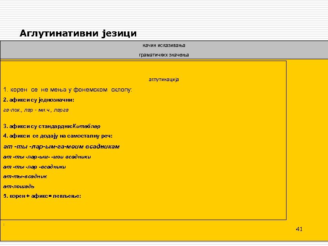This screenshot has height=246, width=328.
Task: Click the italic example га-пок., лар
Action: tap(36, 110)
